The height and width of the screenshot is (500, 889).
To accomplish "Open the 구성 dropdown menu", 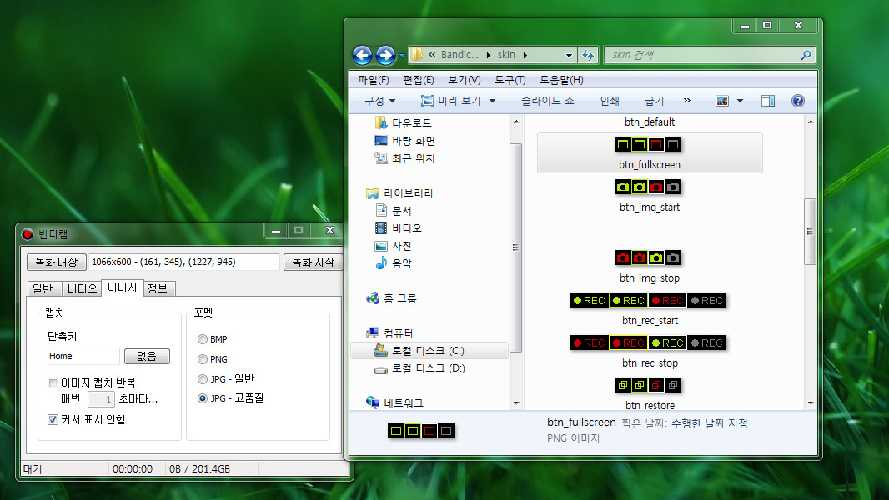I will point(379,101).
